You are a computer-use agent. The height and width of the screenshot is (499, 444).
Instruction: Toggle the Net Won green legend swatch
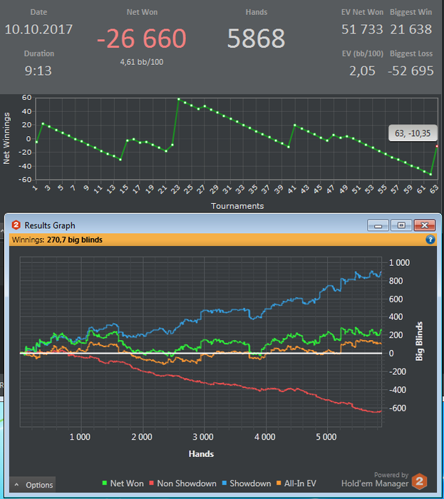pyautogui.click(x=104, y=483)
